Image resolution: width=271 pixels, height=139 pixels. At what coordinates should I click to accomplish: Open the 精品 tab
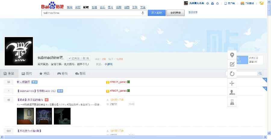coord(45,74)
